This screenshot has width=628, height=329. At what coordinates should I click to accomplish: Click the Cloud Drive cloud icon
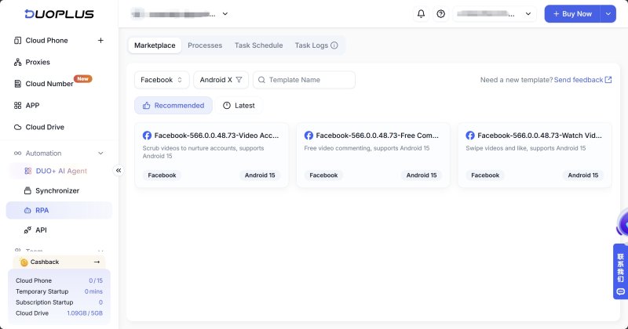(17, 127)
